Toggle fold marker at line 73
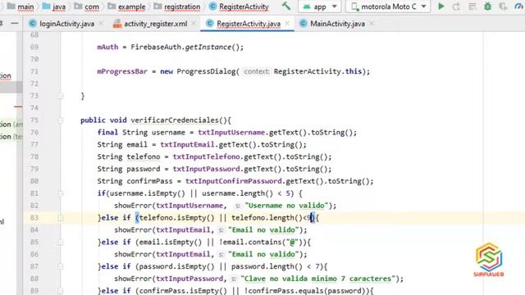Screen dimensions: 525x295 pos(60,96)
